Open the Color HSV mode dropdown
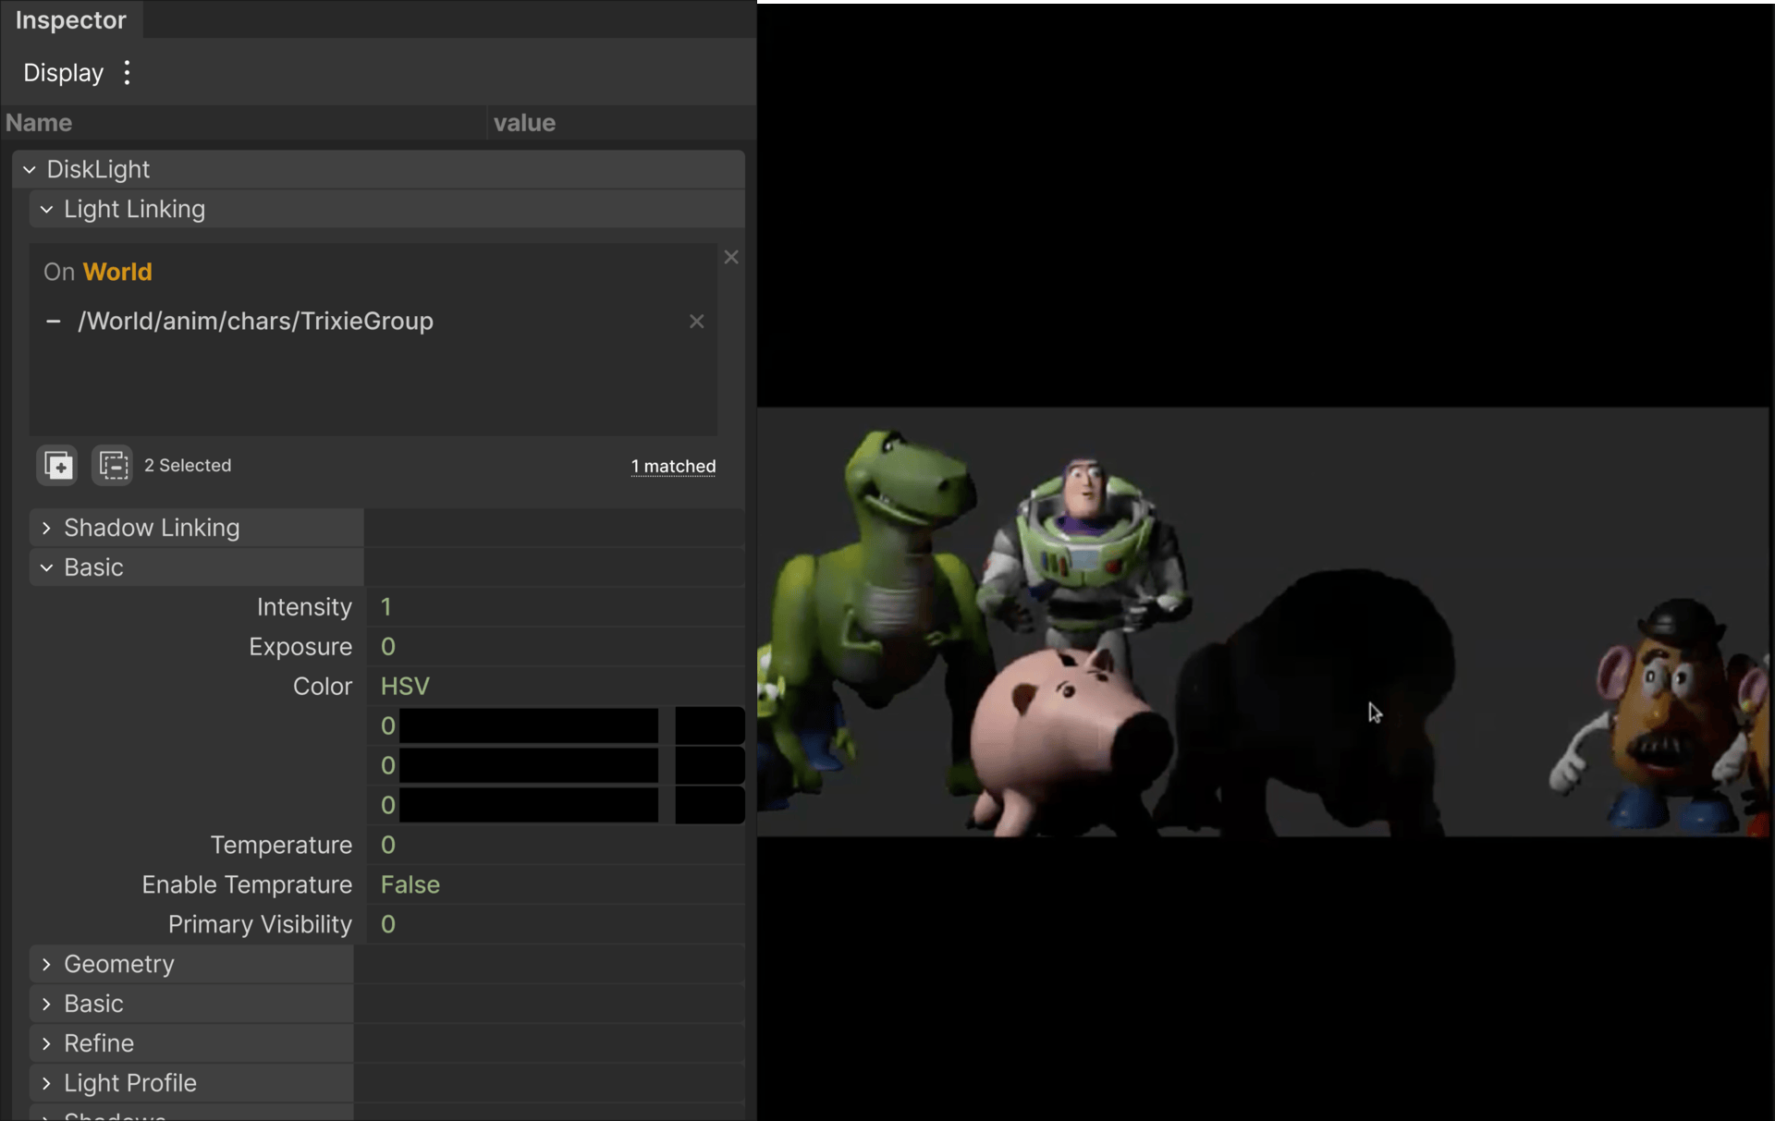1775x1121 pixels. pyautogui.click(x=405, y=687)
